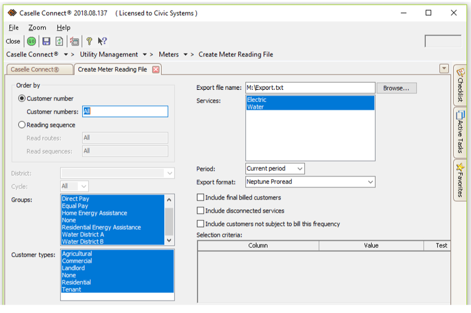
Task: Open the Help menu
Action: (63, 27)
